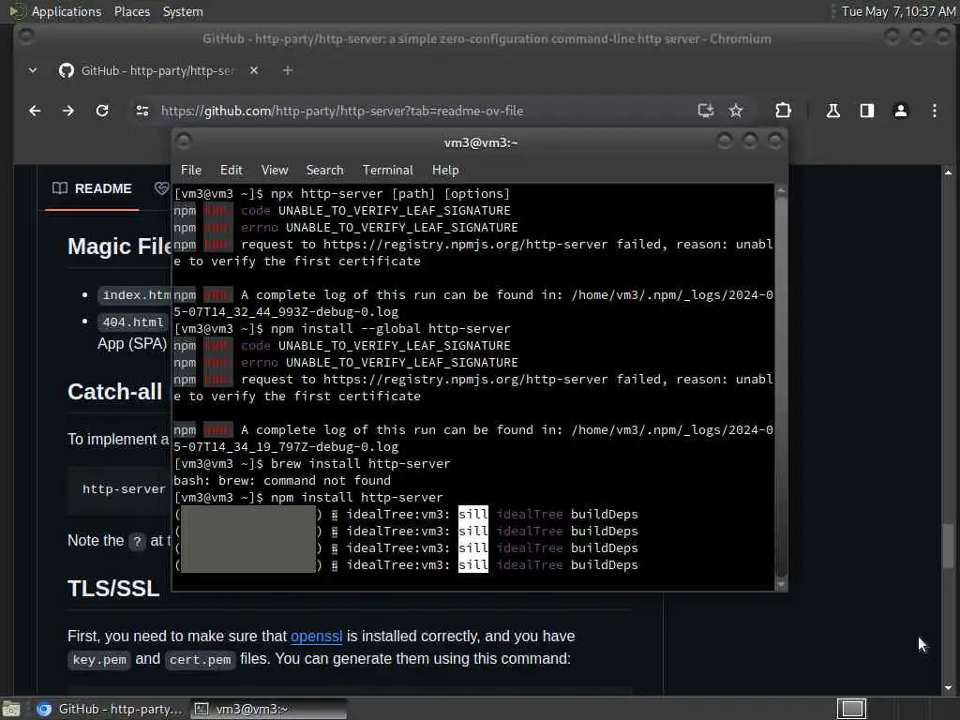
Task: Switch to vm3@vm3 terminal taskbar button
Action: pos(268,709)
